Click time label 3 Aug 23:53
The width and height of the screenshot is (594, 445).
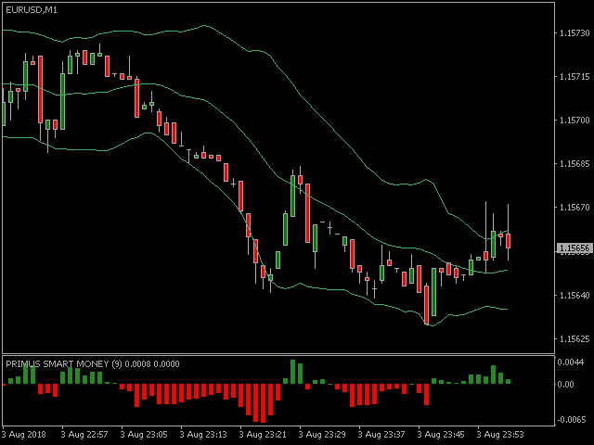coord(500,435)
